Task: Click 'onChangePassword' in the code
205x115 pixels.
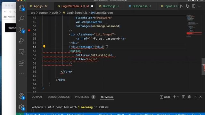Action: click(x=106, y=26)
